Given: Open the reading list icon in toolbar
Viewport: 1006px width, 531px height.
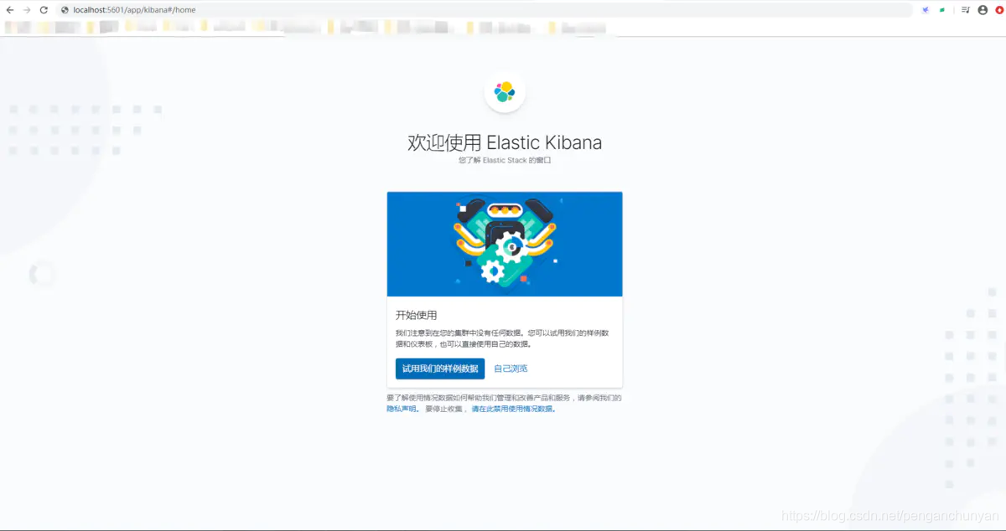Looking at the screenshot, I should (x=965, y=10).
